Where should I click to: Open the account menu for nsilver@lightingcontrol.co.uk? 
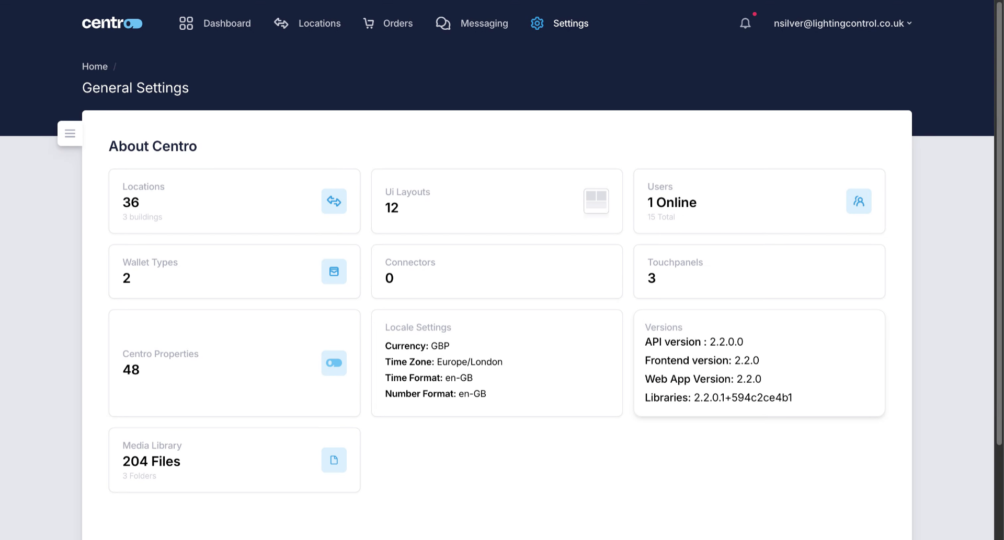click(839, 23)
